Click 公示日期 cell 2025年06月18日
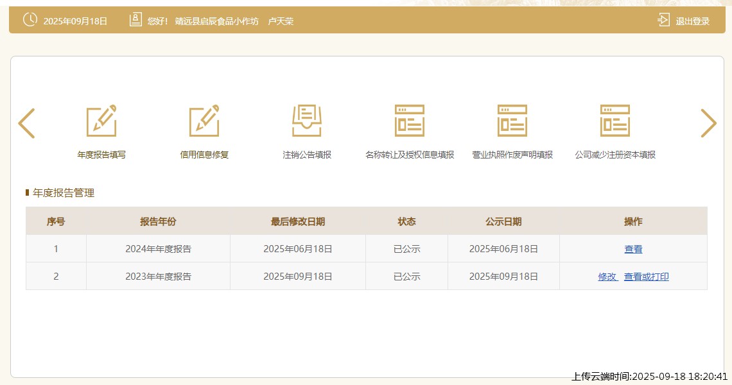Viewport: 732px width, 385px height. point(503,249)
